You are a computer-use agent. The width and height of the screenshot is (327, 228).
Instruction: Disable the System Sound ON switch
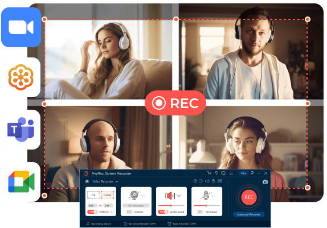coord(163,212)
